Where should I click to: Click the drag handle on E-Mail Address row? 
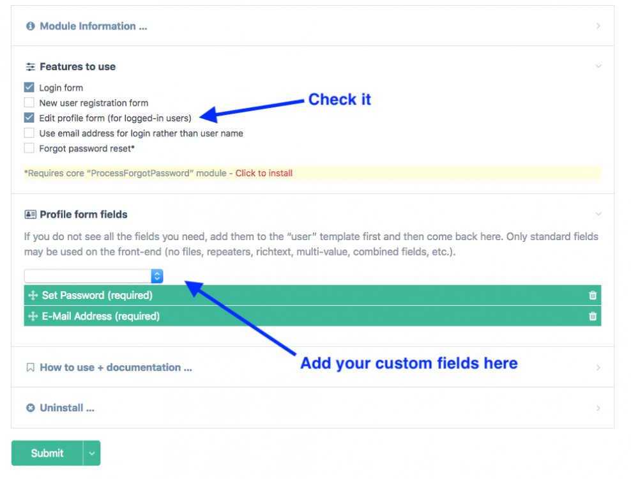[33, 316]
